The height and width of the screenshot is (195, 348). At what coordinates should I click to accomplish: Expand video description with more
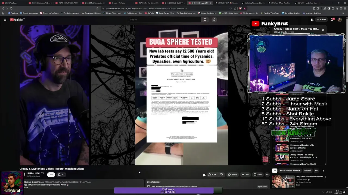click(26, 187)
